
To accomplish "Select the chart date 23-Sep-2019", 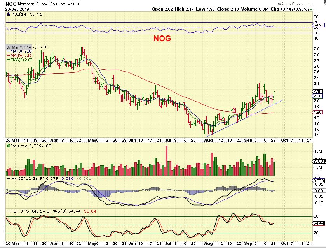I will (17, 9).
